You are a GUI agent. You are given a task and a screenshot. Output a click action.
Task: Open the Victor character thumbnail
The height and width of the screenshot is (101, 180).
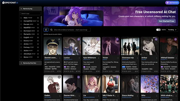[x=111, y=46]
